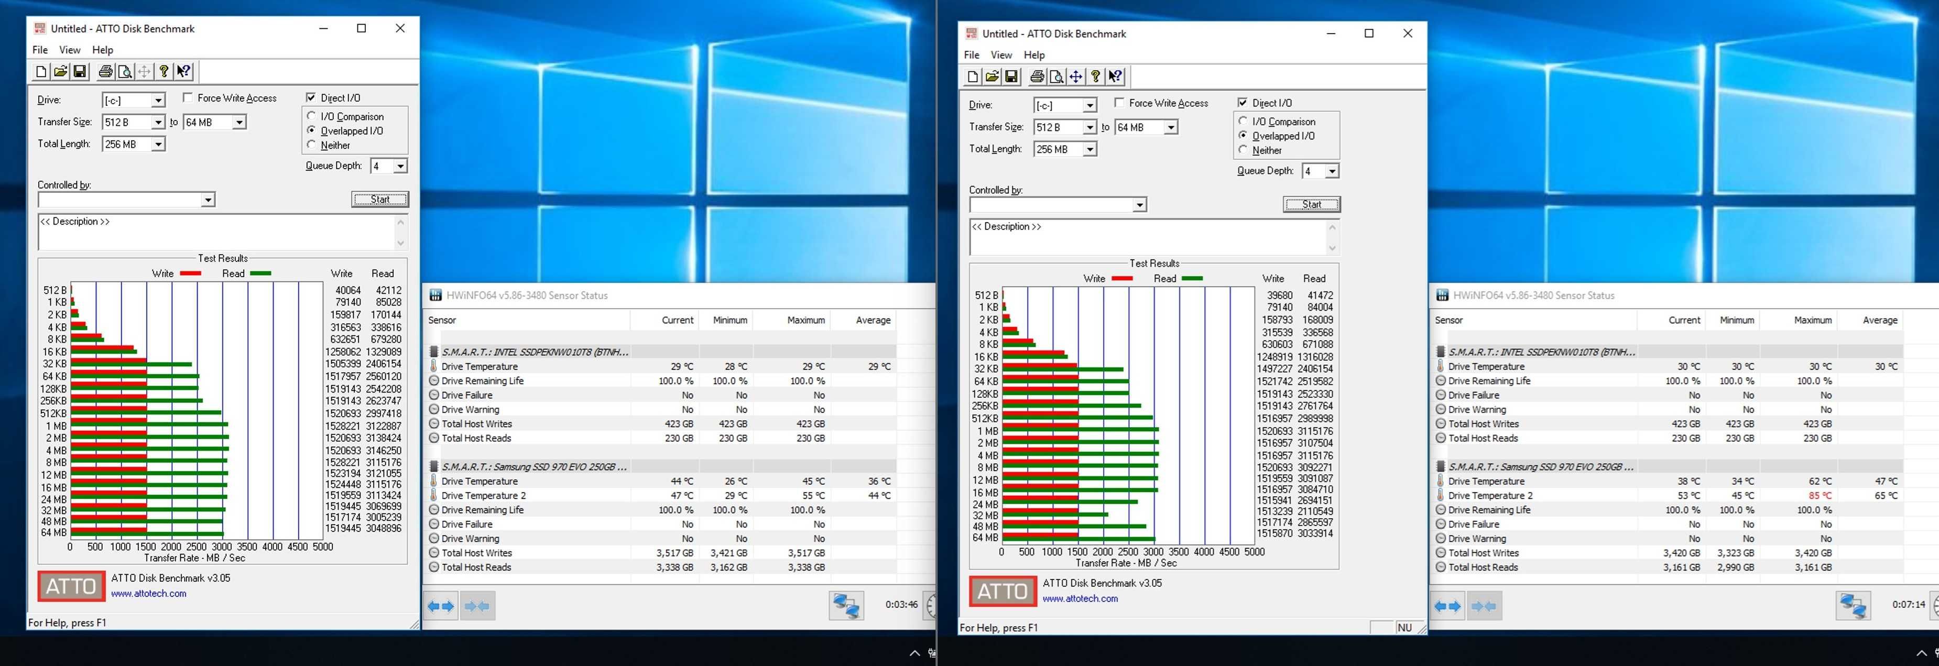The width and height of the screenshot is (1939, 666).
Task: Open File menu in left ATTO window
Action: point(40,50)
